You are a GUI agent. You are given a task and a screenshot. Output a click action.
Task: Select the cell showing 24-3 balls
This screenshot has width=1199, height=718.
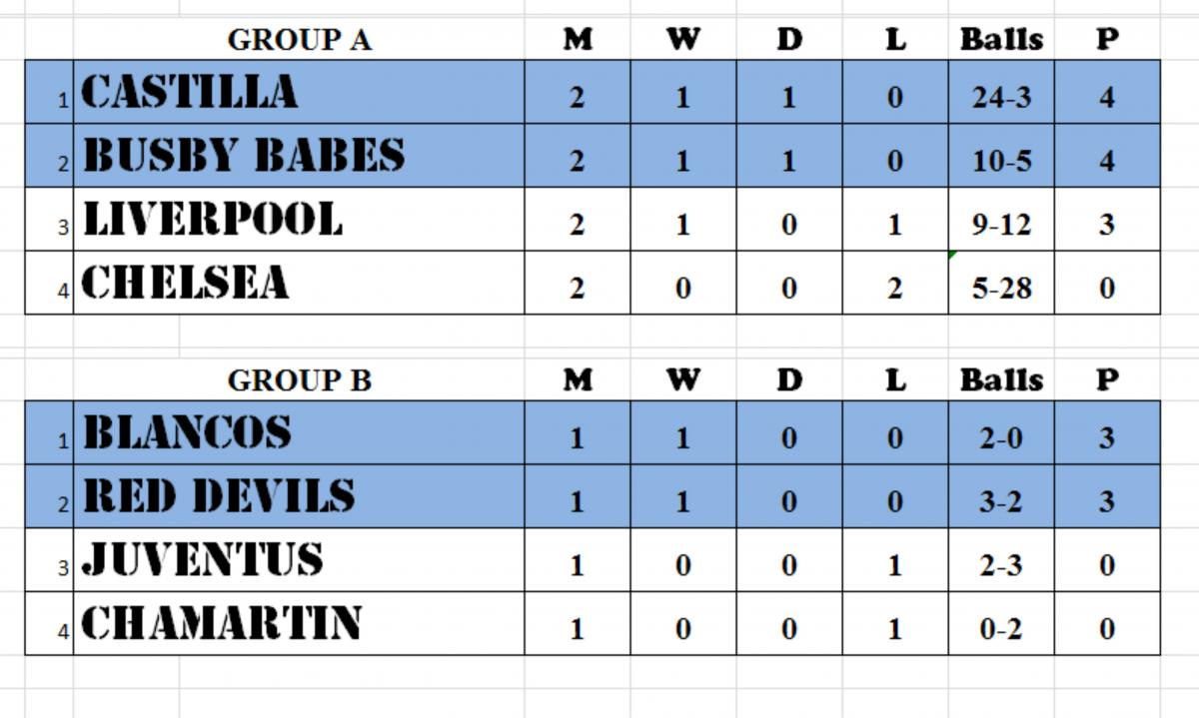click(1001, 97)
